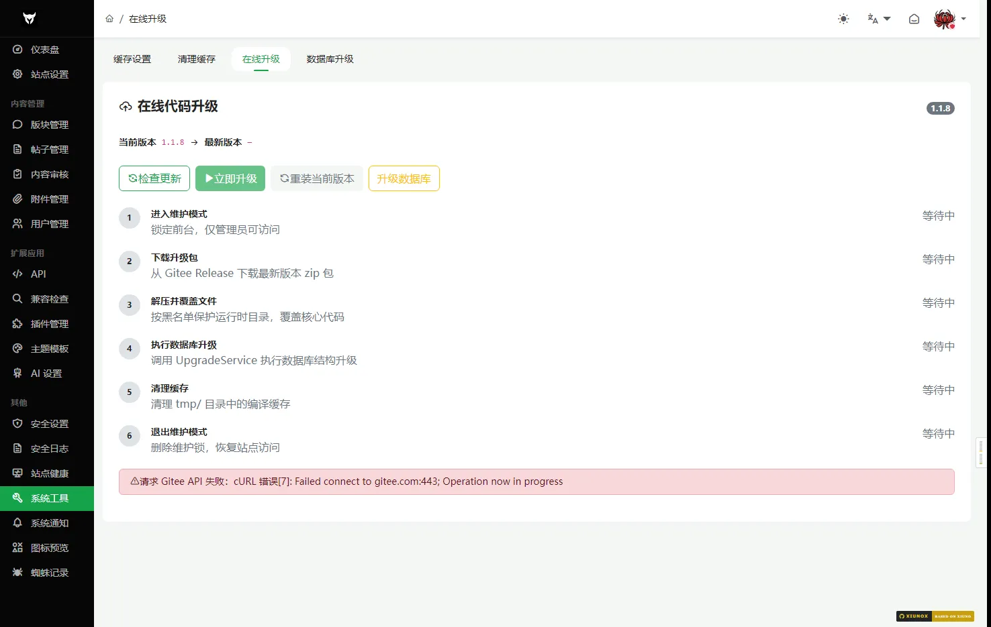
Task: Click step 6 退出维护模式 title
Action: coord(179,432)
